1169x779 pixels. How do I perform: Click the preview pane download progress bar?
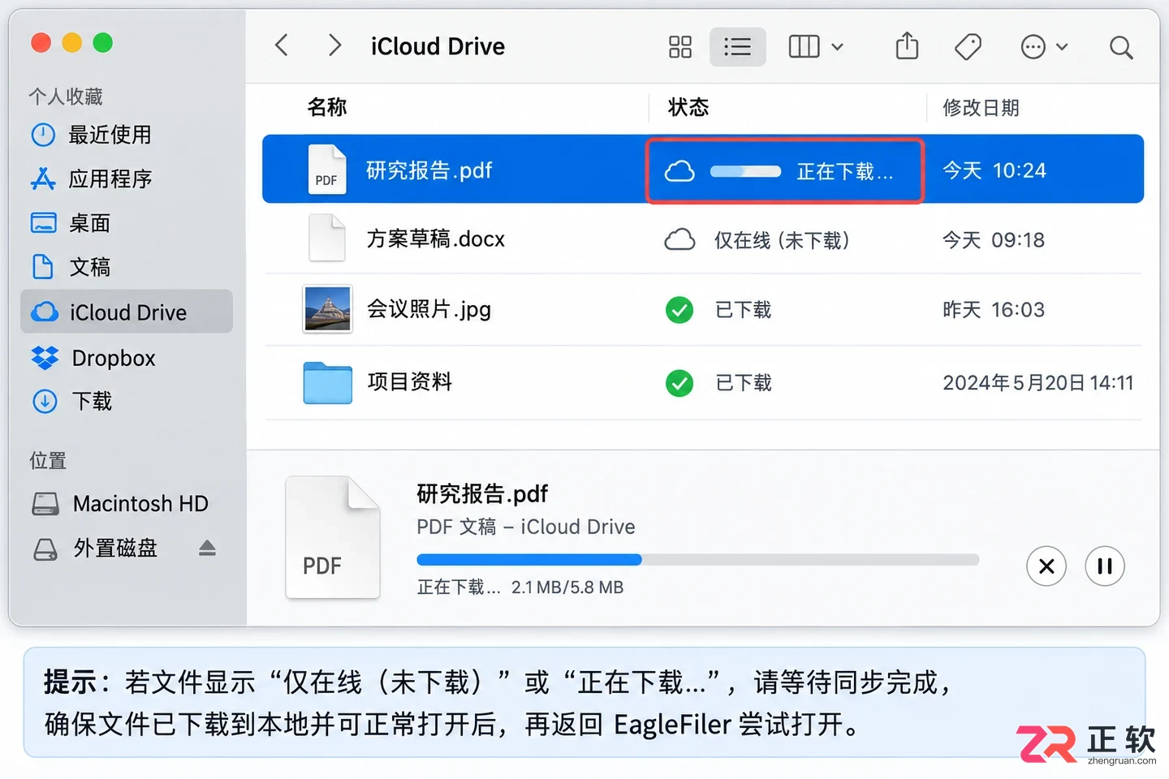(x=698, y=559)
